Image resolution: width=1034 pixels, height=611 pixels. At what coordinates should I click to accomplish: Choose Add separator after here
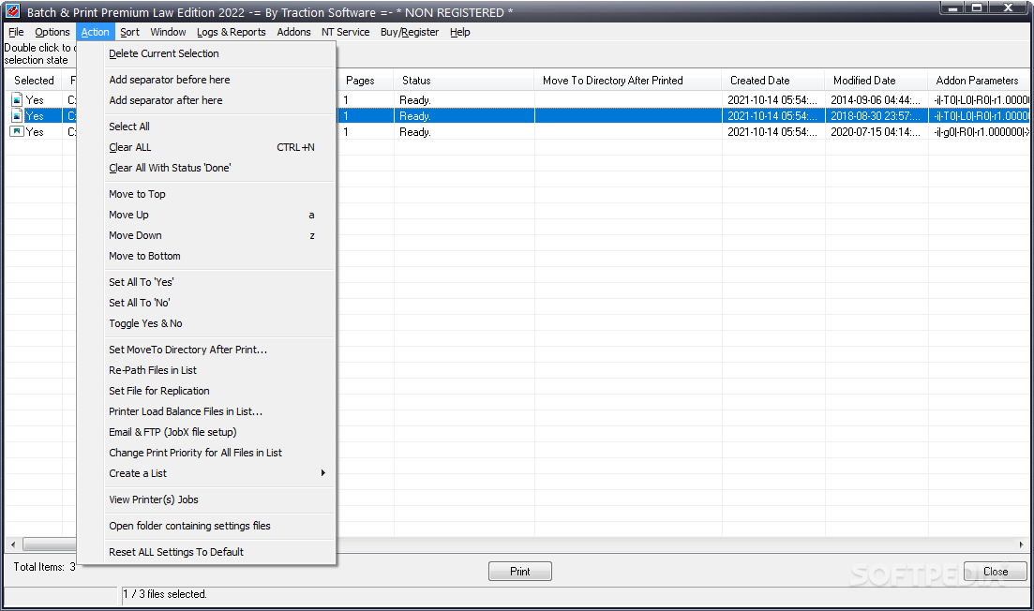[206, 100]
